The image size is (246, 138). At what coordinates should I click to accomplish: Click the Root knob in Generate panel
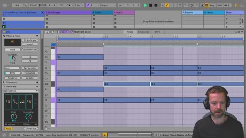tap(14, 117)
